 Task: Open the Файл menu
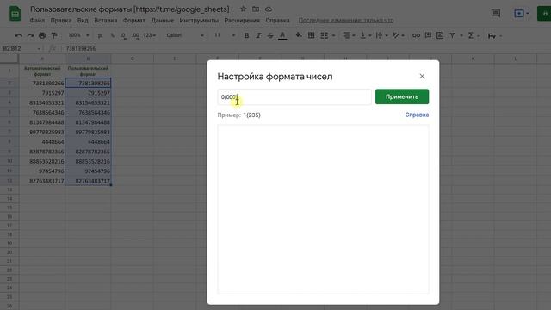37,21
